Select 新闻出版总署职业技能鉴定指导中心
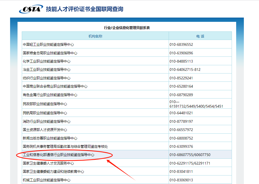This screenshot has width=259, height=184. (50, 138)
